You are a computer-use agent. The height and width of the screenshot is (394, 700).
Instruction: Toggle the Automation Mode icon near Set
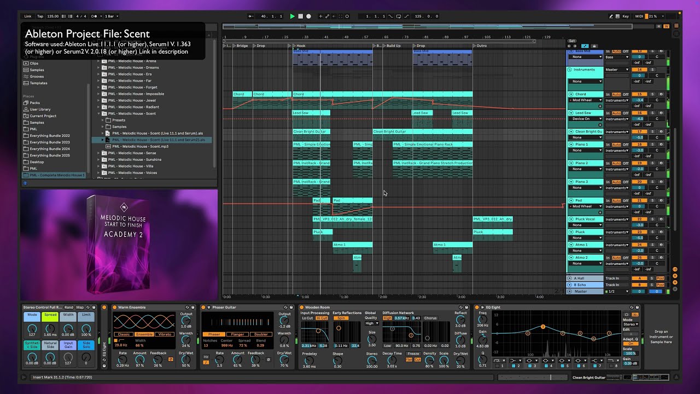(x=585, y=46)
